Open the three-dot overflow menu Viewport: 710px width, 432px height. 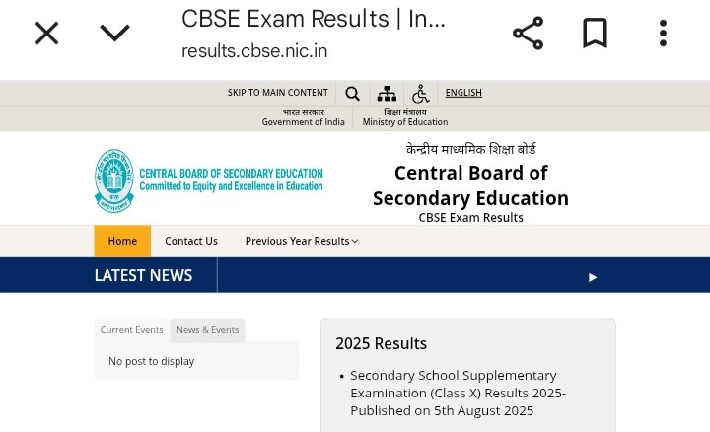(x=663, y=34)
